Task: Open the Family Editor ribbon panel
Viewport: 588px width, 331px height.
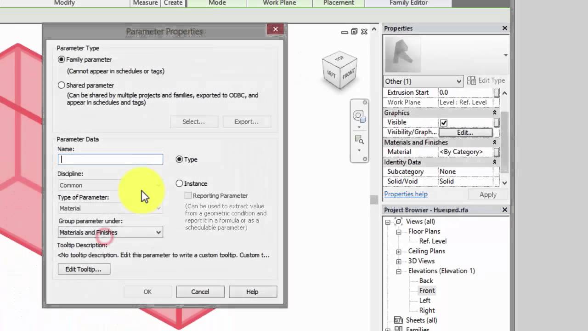Action: (x=408, y=3)
